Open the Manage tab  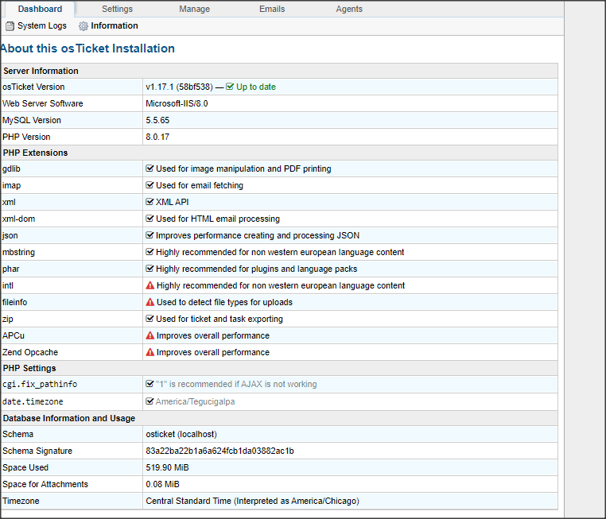(x=195, y=9)
